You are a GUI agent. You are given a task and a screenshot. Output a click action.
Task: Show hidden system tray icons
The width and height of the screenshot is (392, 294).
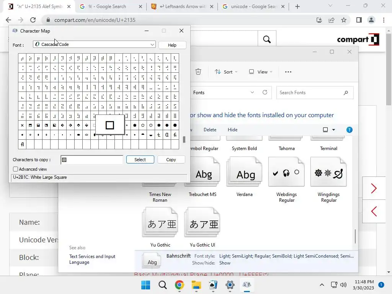click(x=322, y=285)
